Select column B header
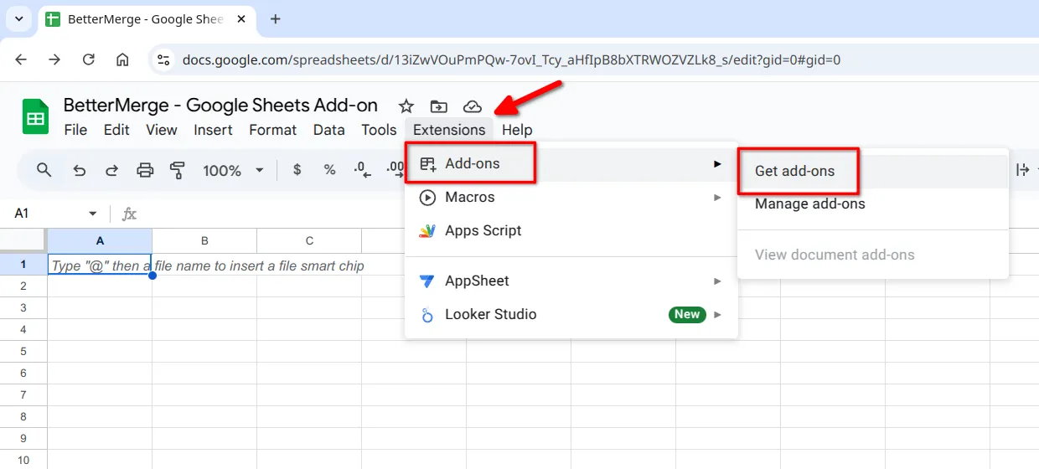This screenshot has width=1039, height=469. click(204, 240)
